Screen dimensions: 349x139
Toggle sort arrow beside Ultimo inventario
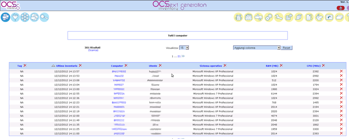pyautogui.click(x=53, y=66)
